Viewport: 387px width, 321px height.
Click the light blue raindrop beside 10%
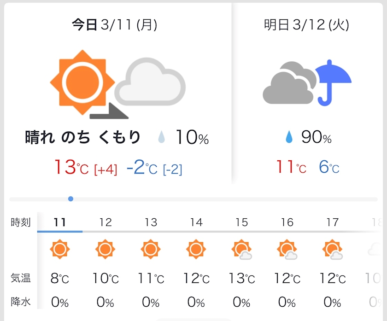161,137
